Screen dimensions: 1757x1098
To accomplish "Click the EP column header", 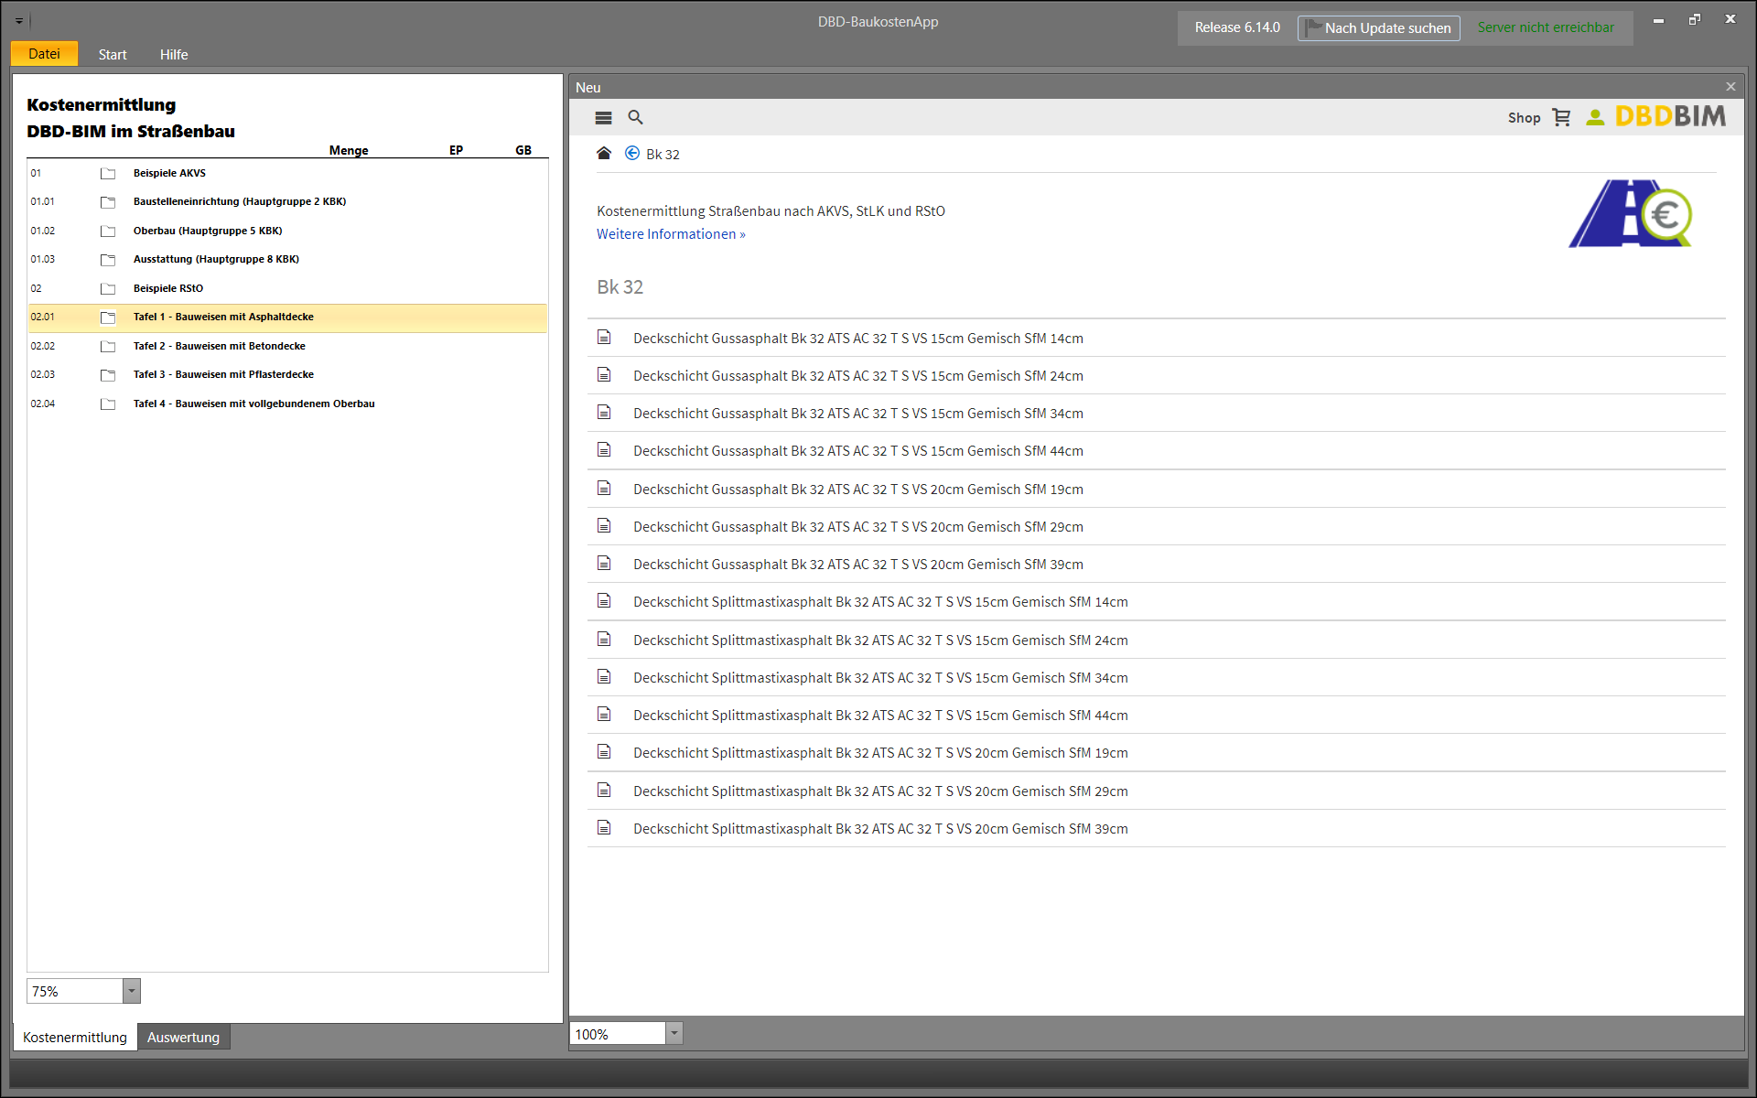I will (456, 150).
